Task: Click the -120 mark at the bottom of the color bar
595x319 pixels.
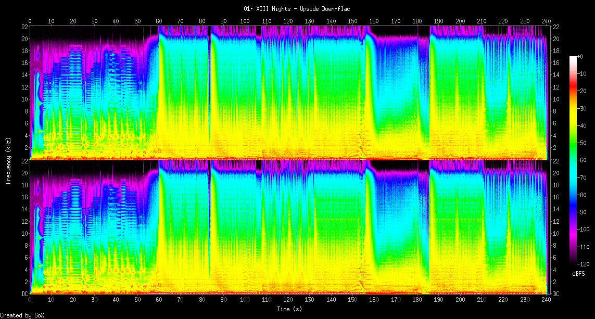Action: click(x=583, y=264)
